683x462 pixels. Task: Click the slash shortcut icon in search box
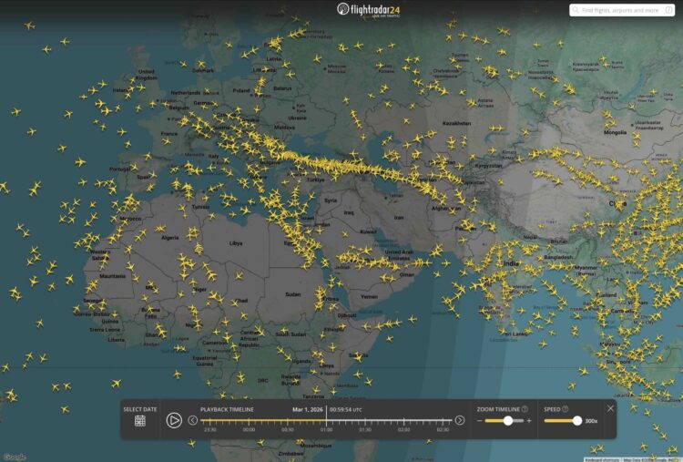point(669,10)
